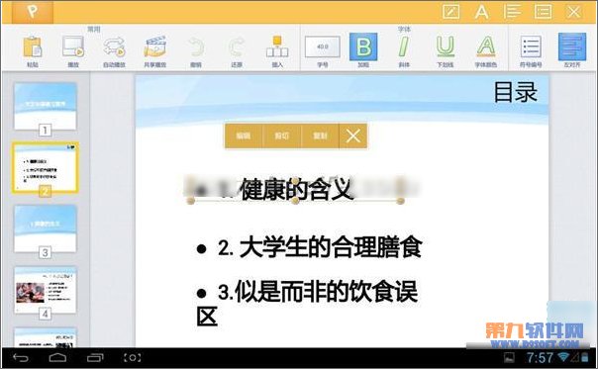The height and width of the screenshot is (369, 598).
Task: Tap Android Recent Apps button
Action: click(x=95, y=357)
